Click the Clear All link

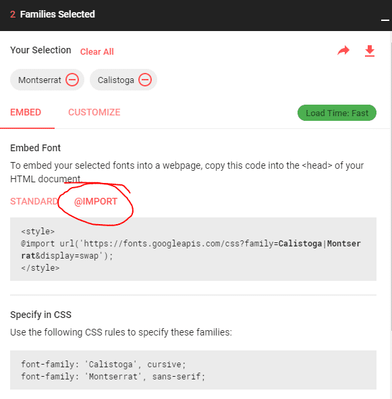point(97,52)
